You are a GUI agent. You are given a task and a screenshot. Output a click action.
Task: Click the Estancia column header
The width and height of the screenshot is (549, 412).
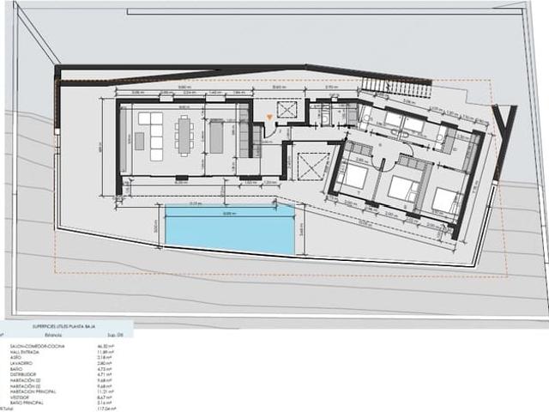point(53,335)
